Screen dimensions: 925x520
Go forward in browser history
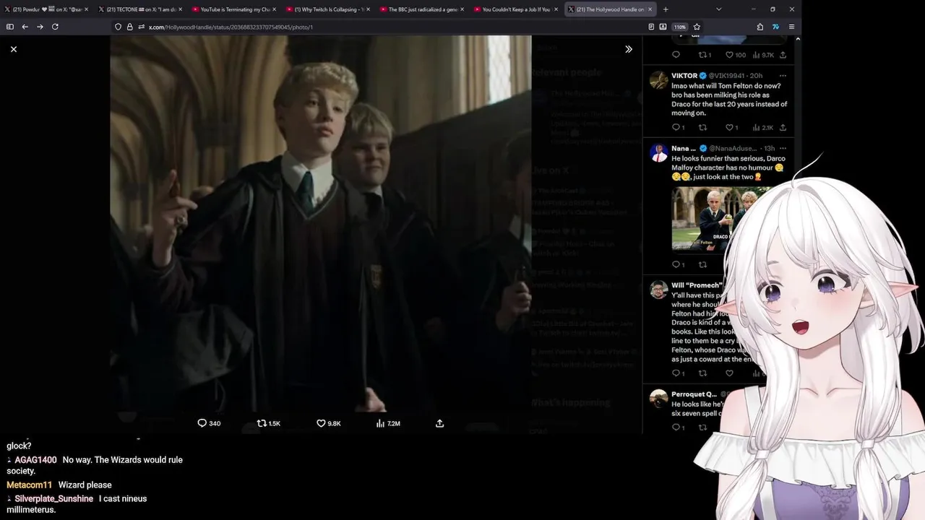(x=40, y=27)
